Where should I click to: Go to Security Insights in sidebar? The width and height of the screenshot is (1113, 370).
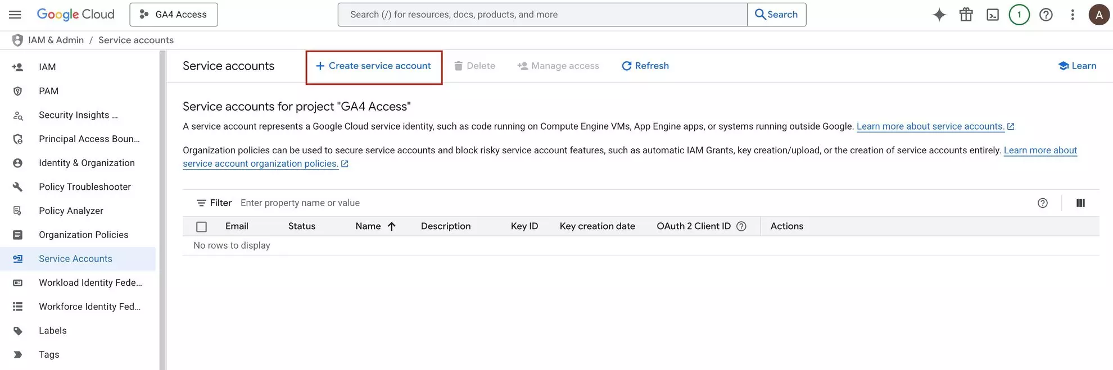pyautogui.click(x=78, y=115)
